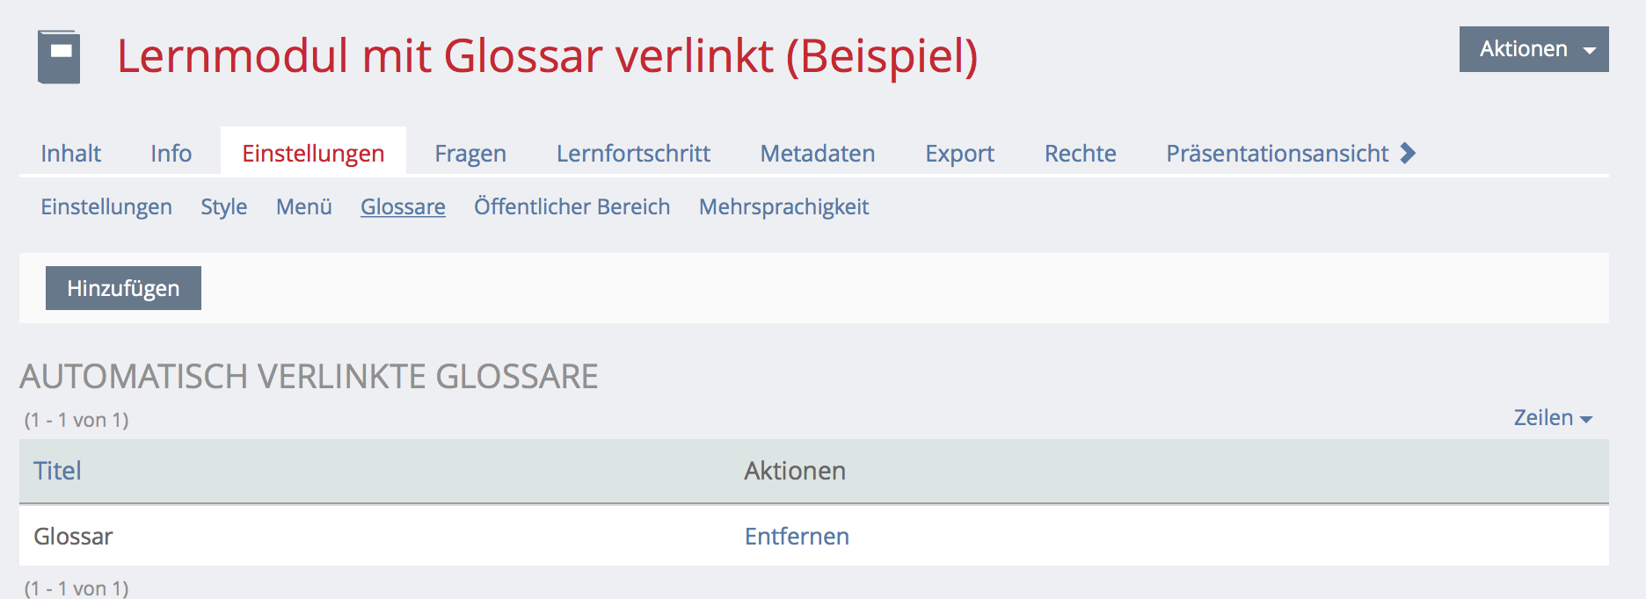
Task: Switch to the Metadaten tab
Action: pos(818,154)
